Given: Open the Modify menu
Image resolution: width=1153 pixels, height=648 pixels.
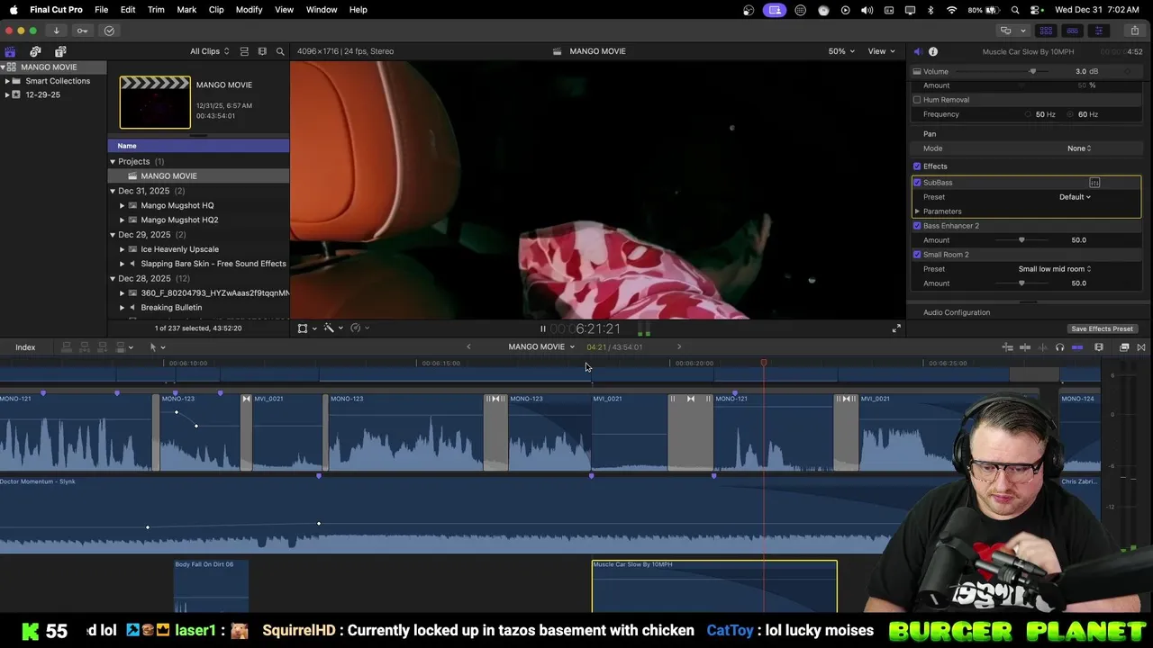Looking at the screenshot, I should coord(250,10).
